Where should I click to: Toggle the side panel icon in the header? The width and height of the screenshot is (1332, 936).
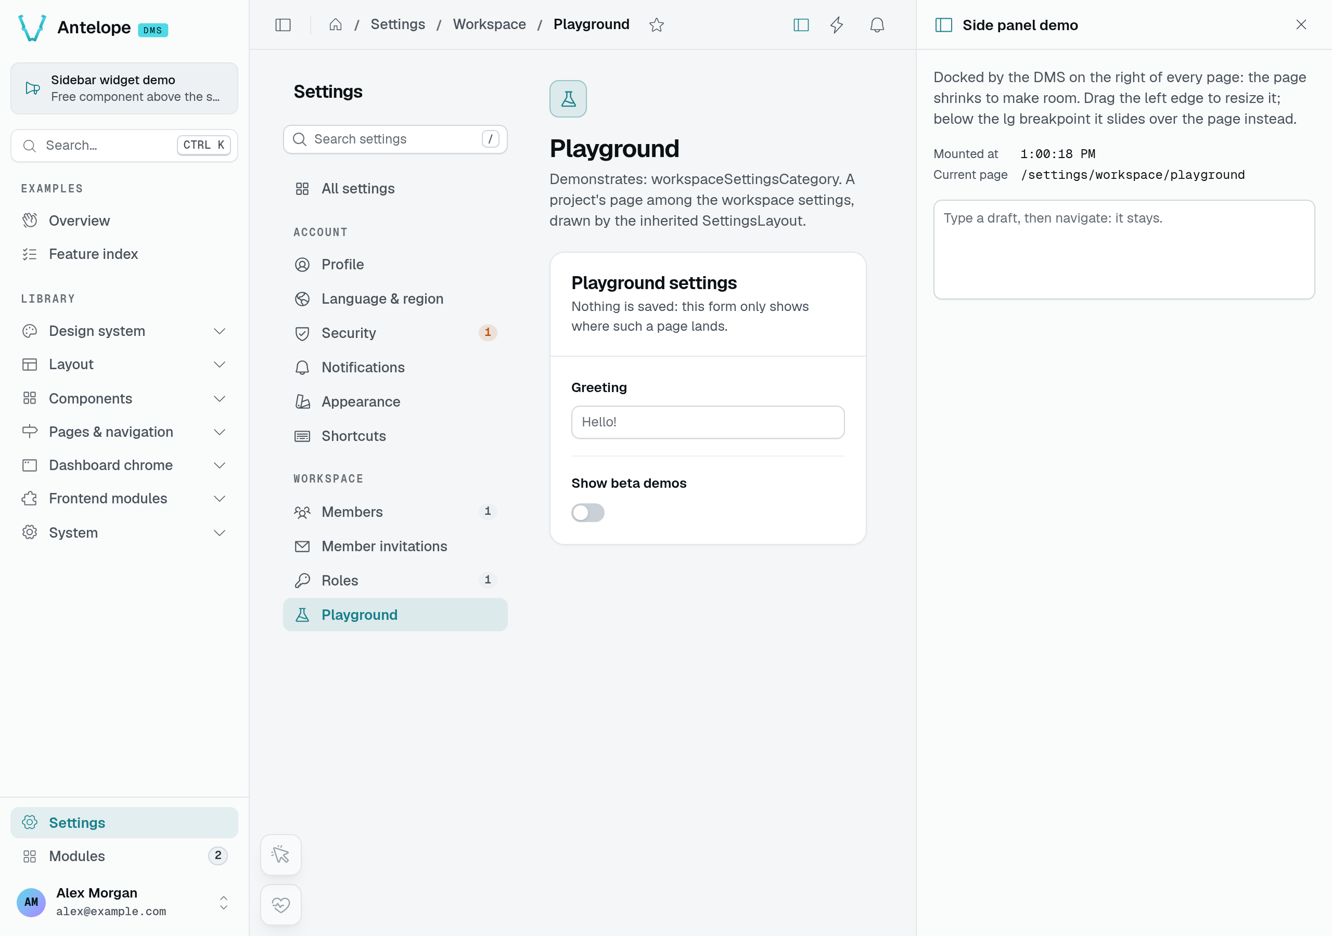801,25
